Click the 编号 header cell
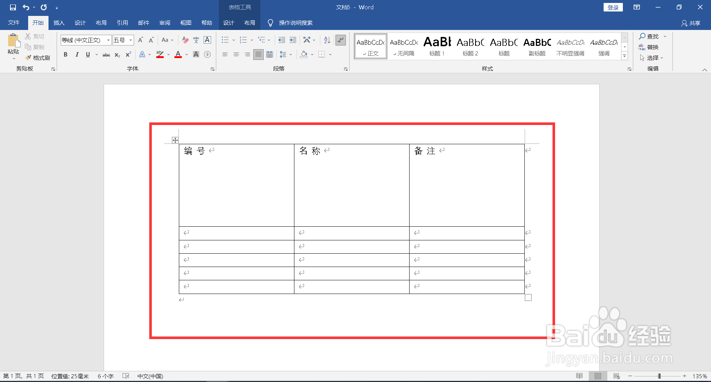711x382 pixels. coord(236,185)
